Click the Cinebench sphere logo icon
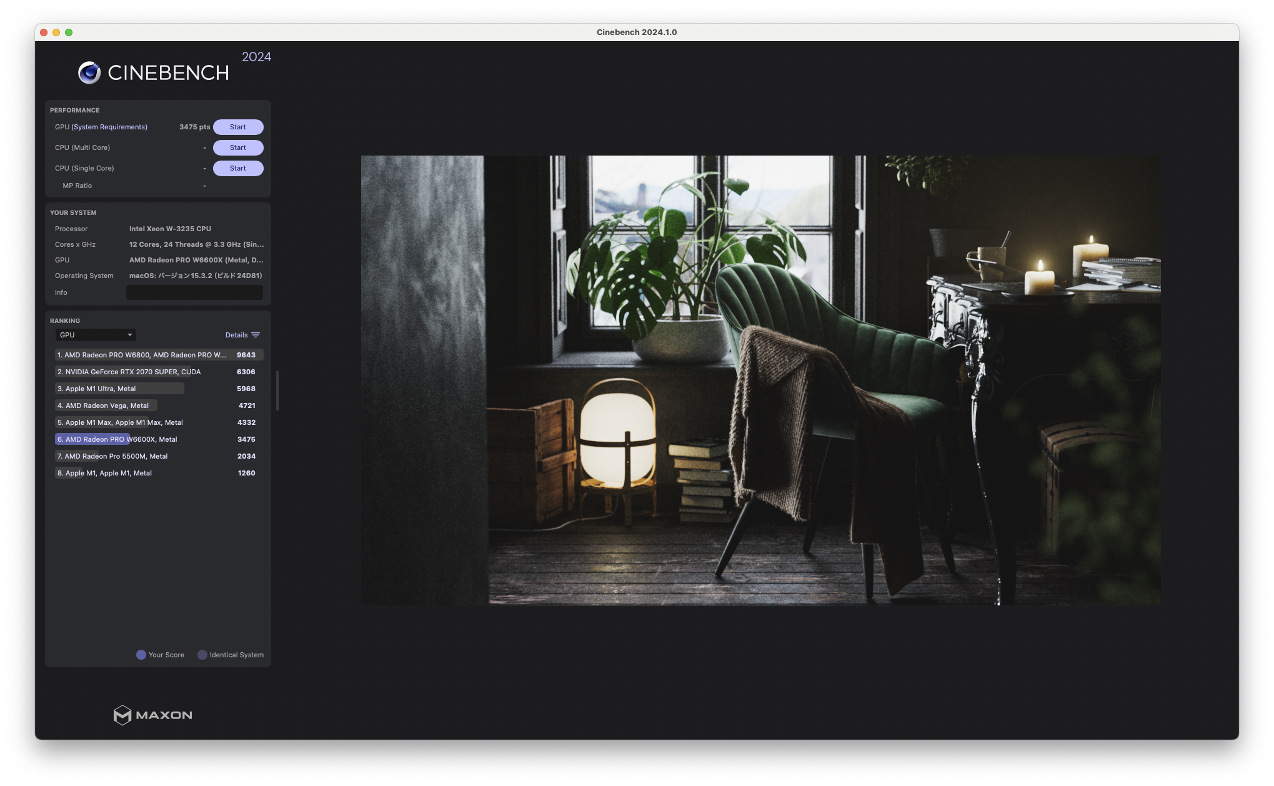The width and height of the screenshot is (1274, 786). coord(89,73)
